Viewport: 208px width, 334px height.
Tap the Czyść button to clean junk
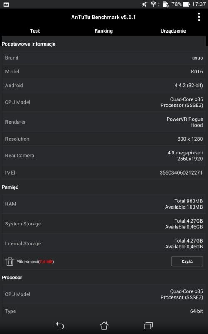187,261
